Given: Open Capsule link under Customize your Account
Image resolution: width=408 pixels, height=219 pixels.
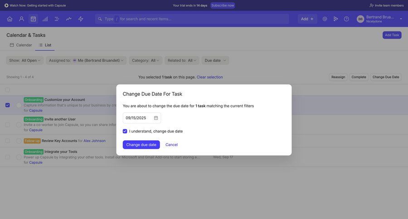Looking at the screenshot, I should coord(36,110).
